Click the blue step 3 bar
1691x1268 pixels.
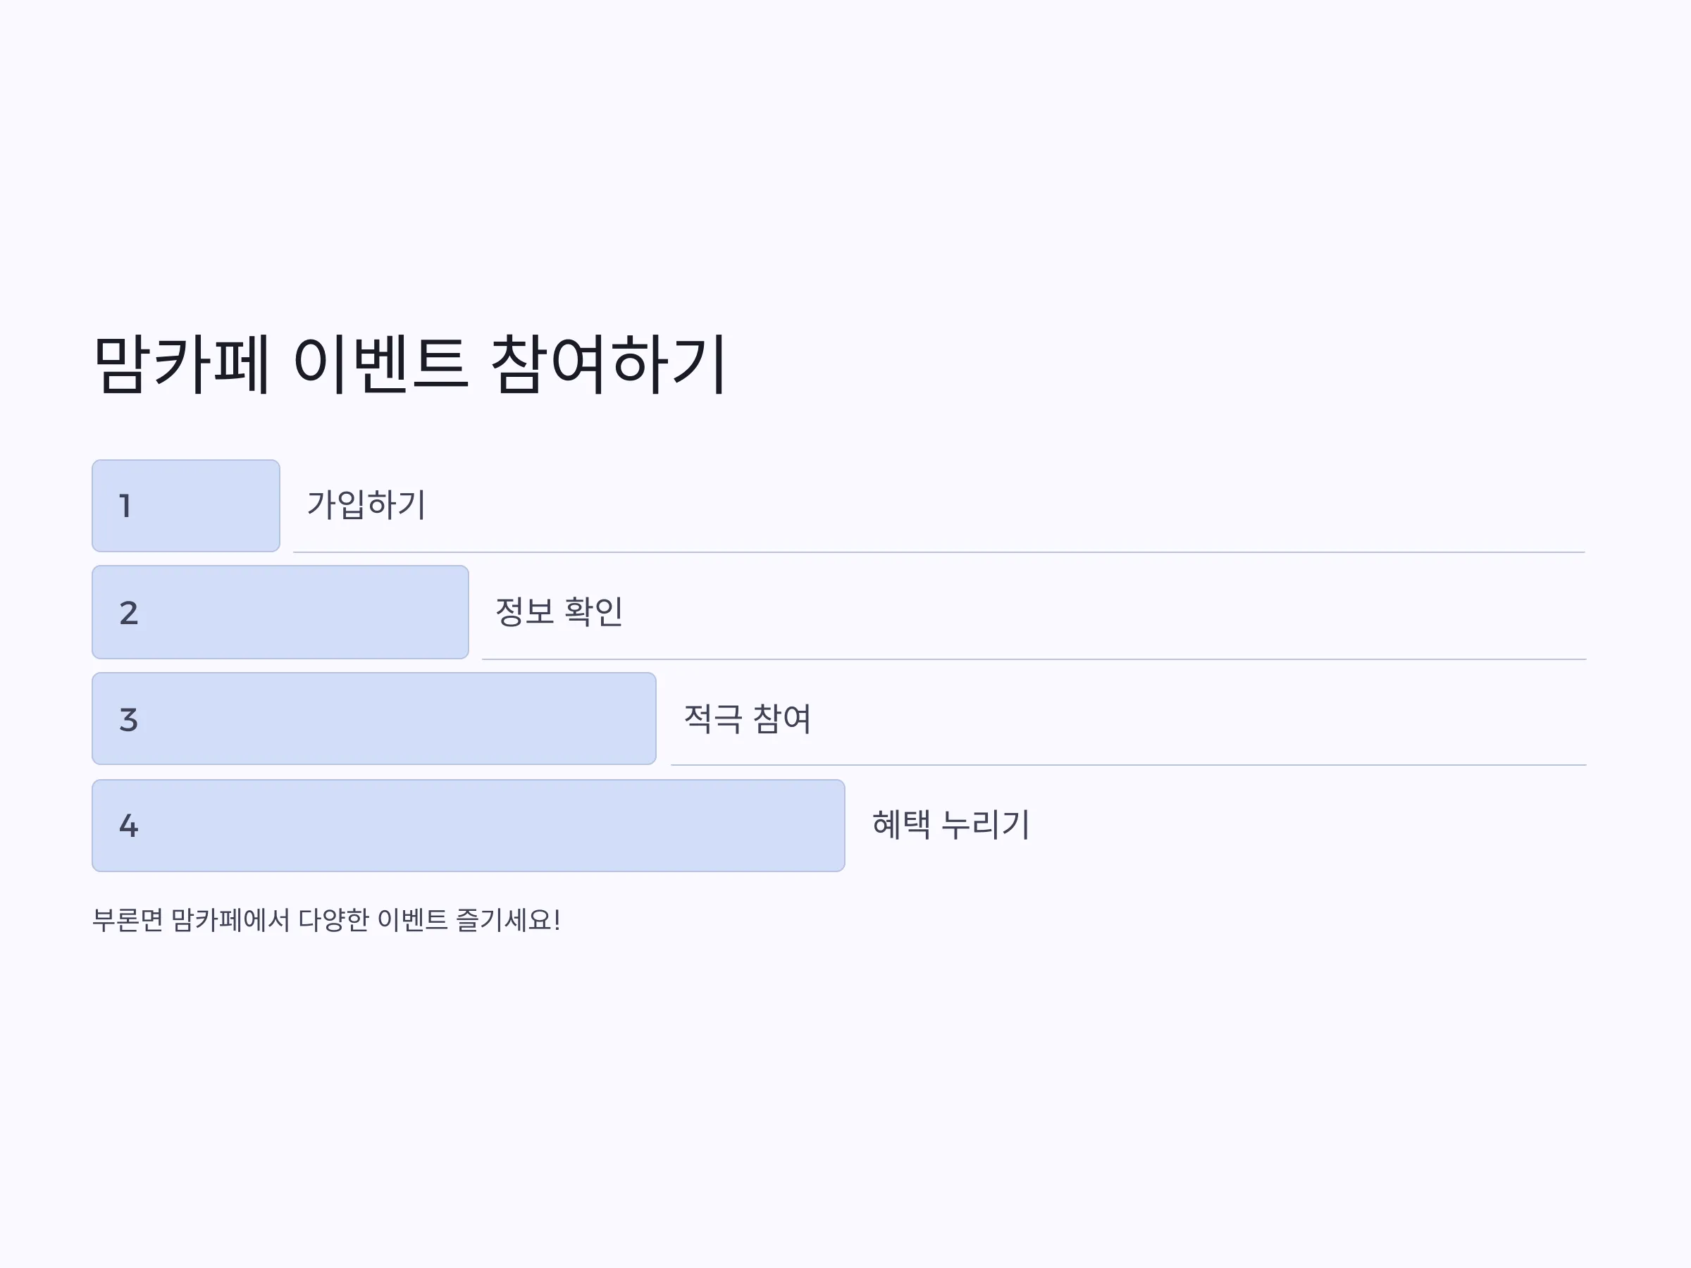tap(374, 719)
